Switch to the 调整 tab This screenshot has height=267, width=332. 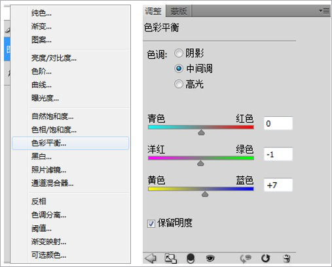(153, 11)
